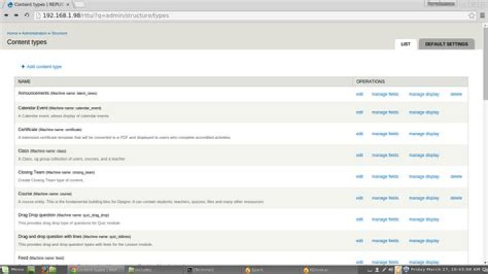This screenshot has width=488, height=274.
Task: Select the List tab
Action: [x=405, y=44]
